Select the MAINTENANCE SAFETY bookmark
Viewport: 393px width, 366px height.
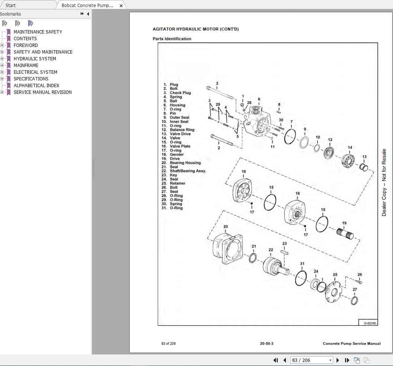click(x=38, y=32)
